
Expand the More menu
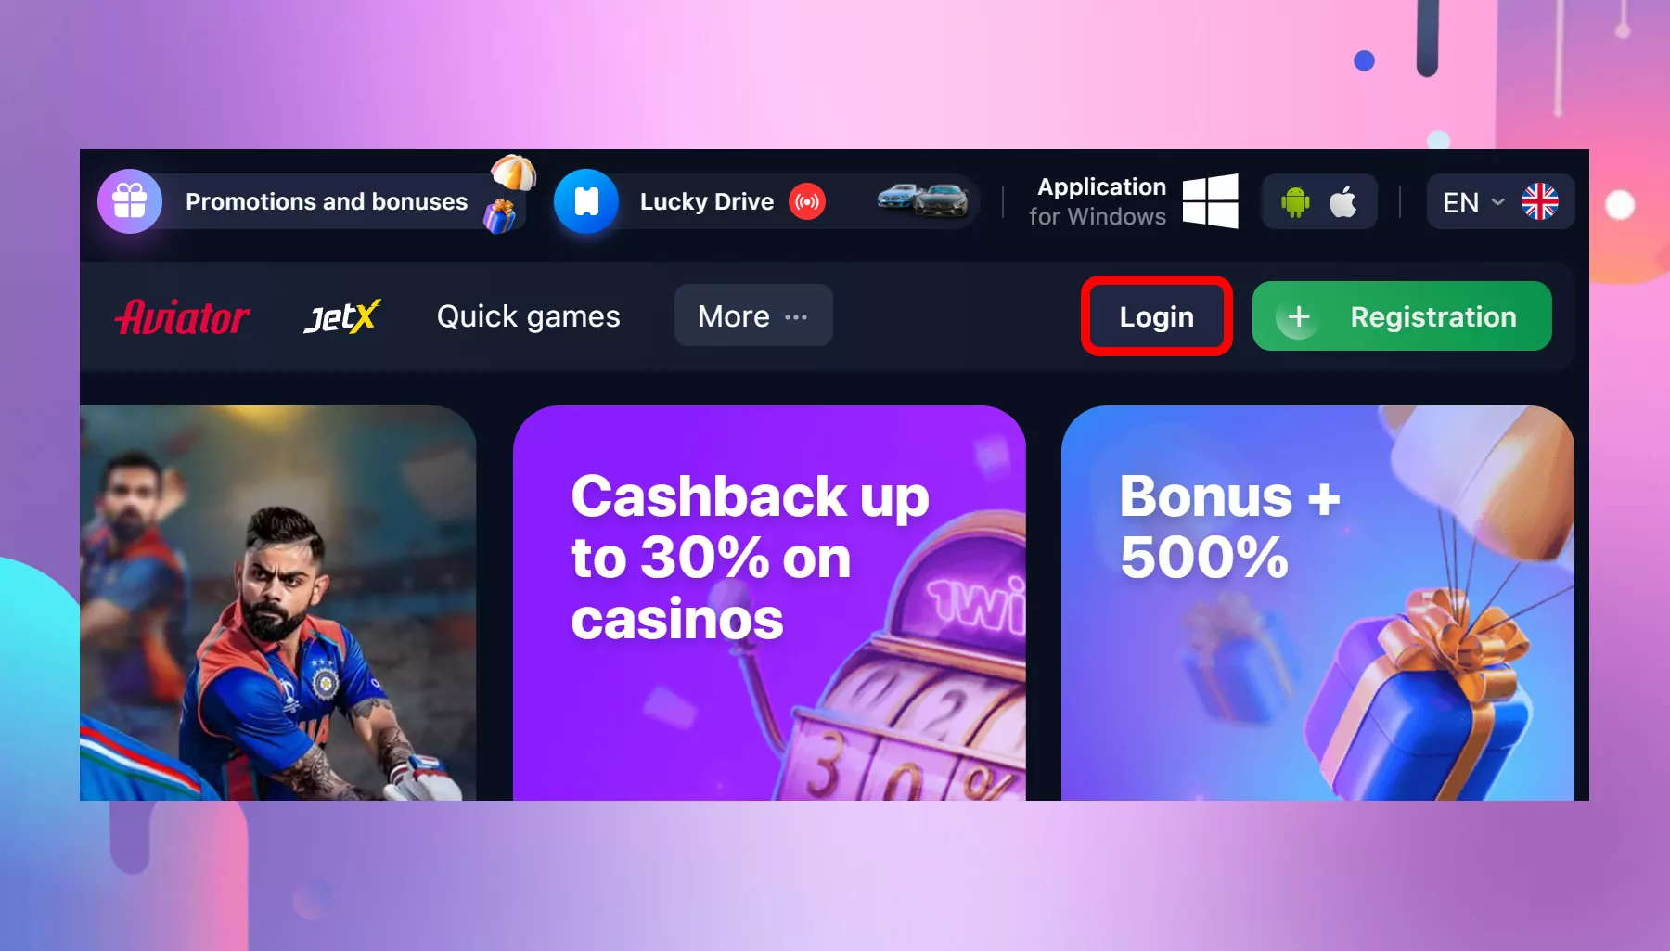(753, 315)
